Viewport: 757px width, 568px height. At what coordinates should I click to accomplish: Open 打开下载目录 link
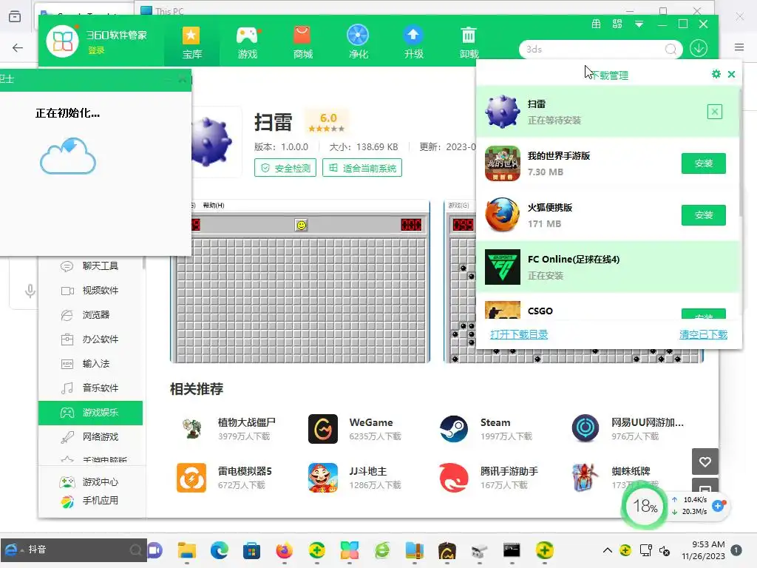[519, 334]
